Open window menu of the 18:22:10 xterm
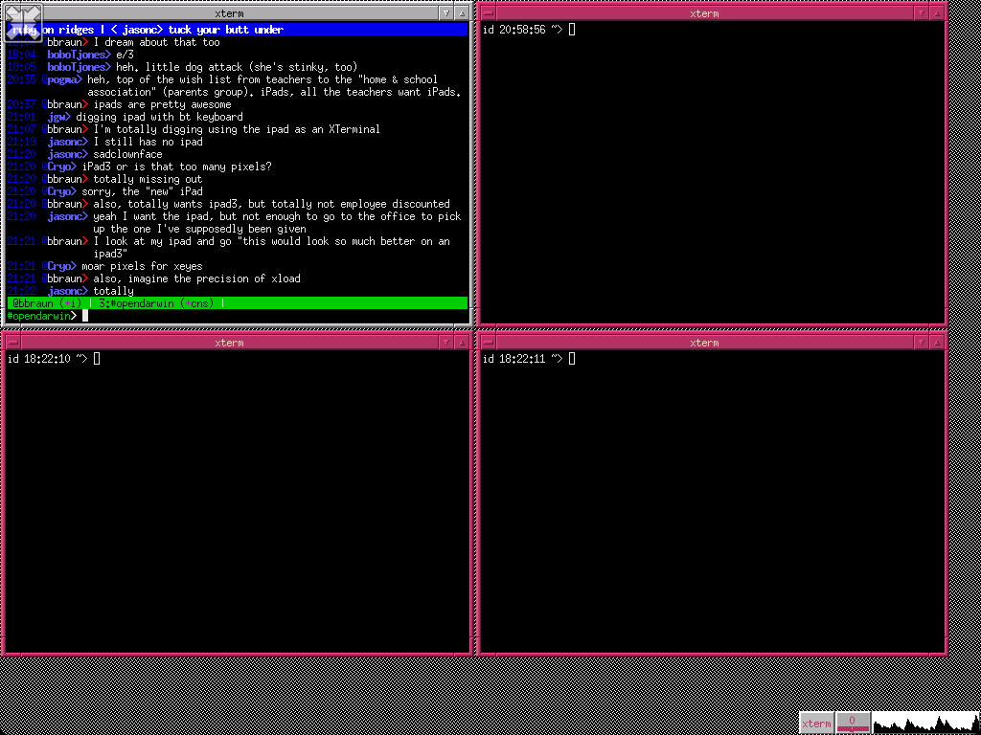This screenshot has height=735, width=981. 11,343
